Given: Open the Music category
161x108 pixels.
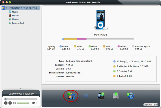Looking at the screenshot, I should 15,12.
